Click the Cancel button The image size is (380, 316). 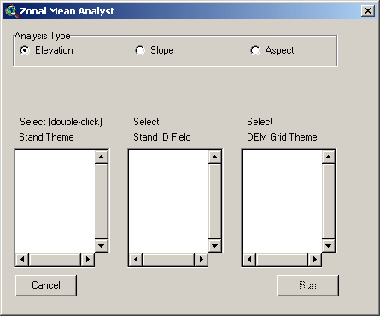coord(46,285)
